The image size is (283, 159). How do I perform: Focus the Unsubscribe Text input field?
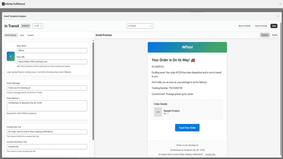(47, 132)
